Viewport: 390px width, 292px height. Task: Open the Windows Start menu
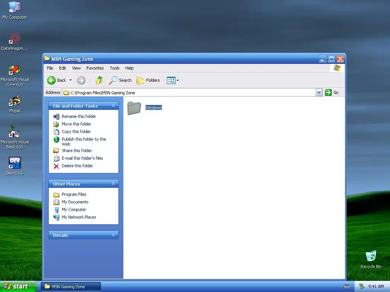tap(18, 287)
